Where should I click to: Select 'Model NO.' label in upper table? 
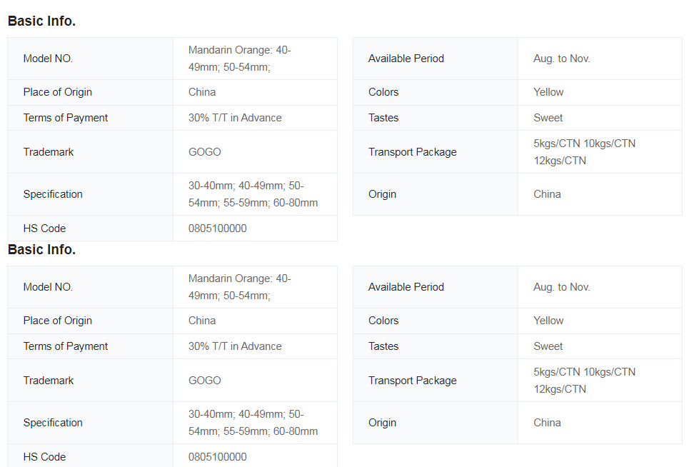(x=48, y=59)
